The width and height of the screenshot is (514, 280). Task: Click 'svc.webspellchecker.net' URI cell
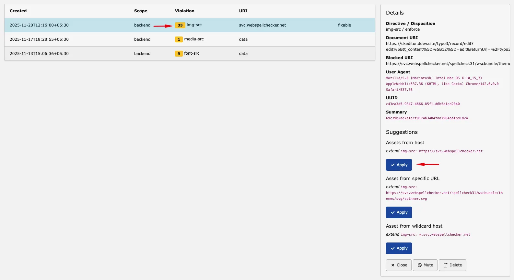(263, 25)
